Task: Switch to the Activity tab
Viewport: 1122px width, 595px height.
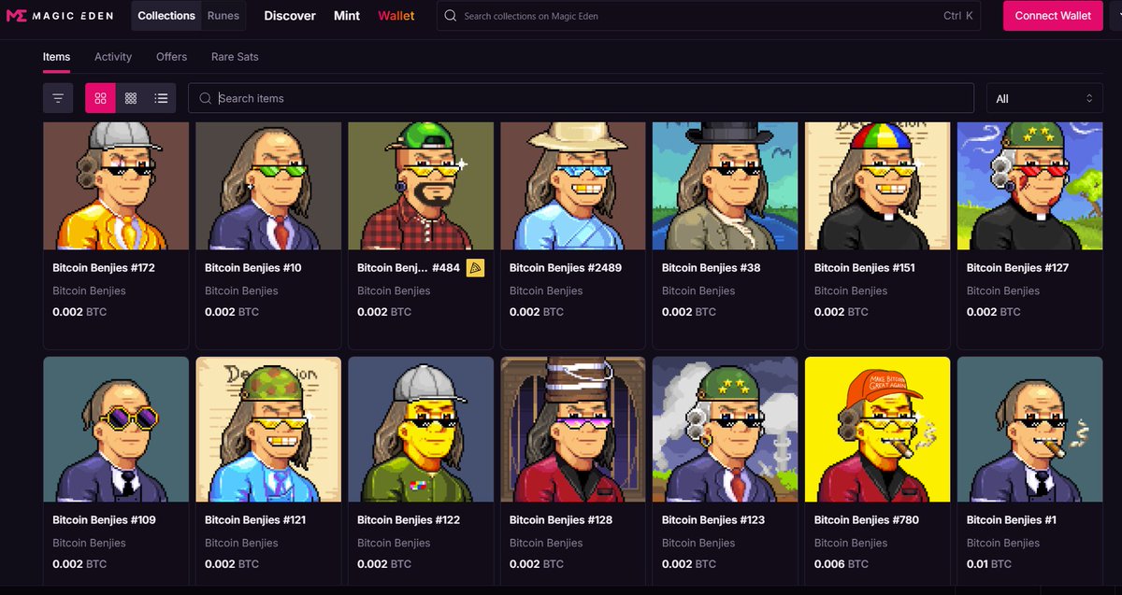Action: [113, 57]
